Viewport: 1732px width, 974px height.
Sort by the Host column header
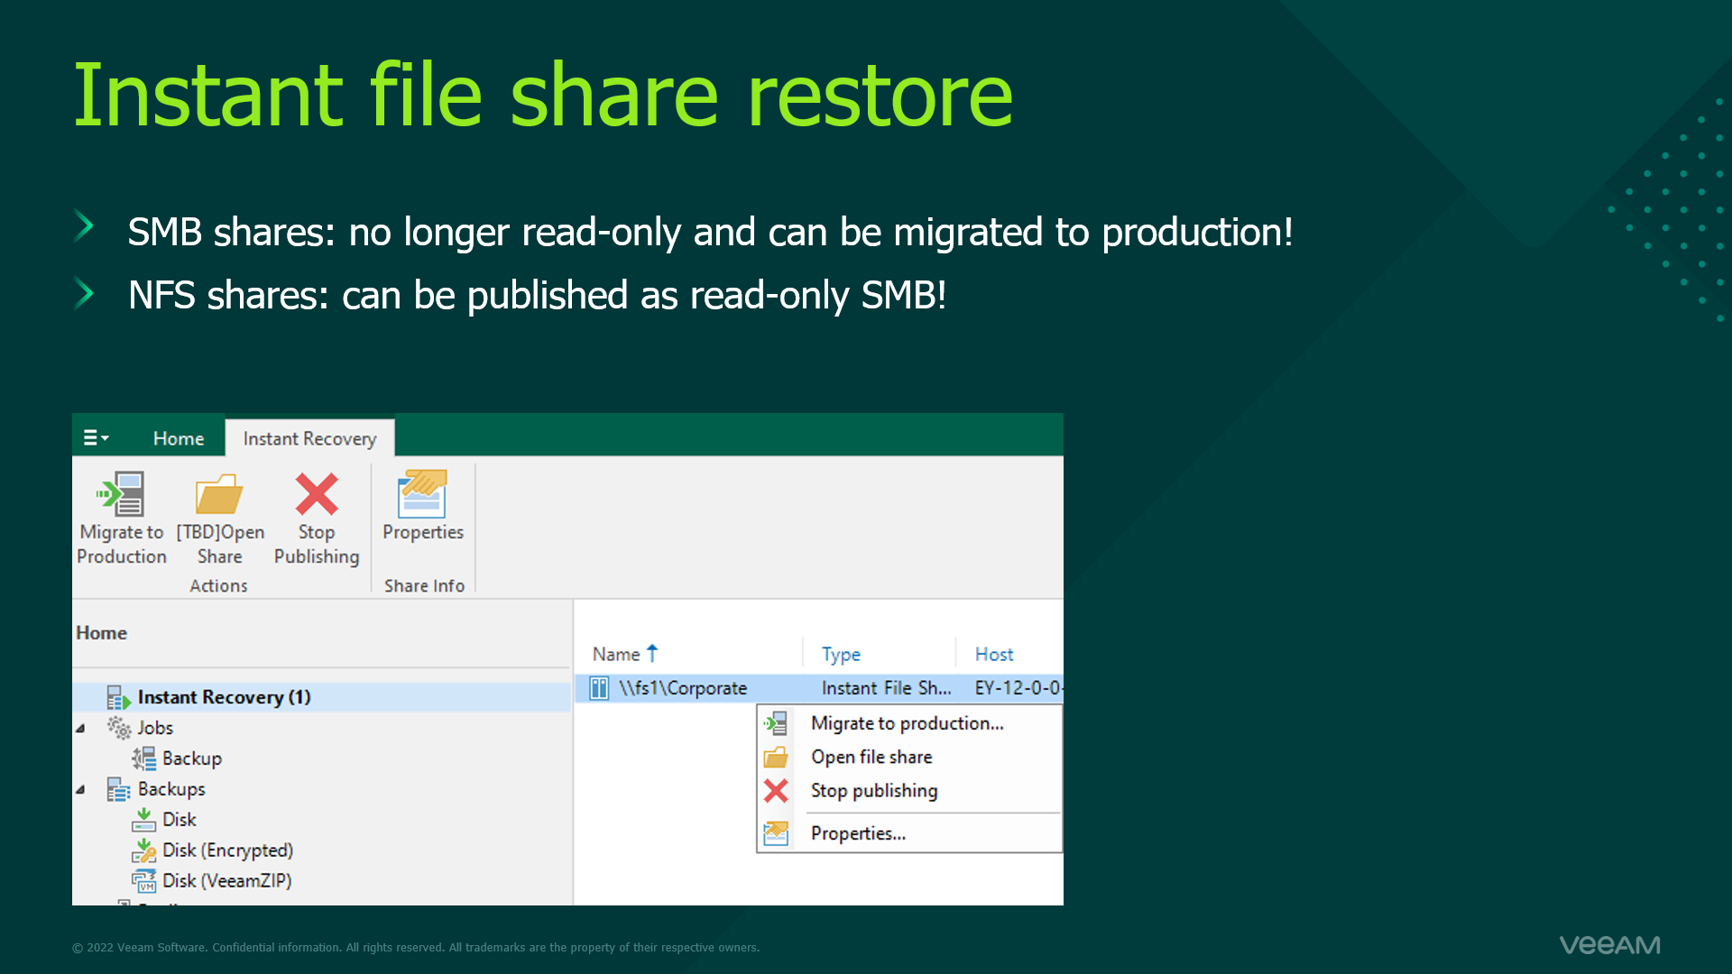994,655
